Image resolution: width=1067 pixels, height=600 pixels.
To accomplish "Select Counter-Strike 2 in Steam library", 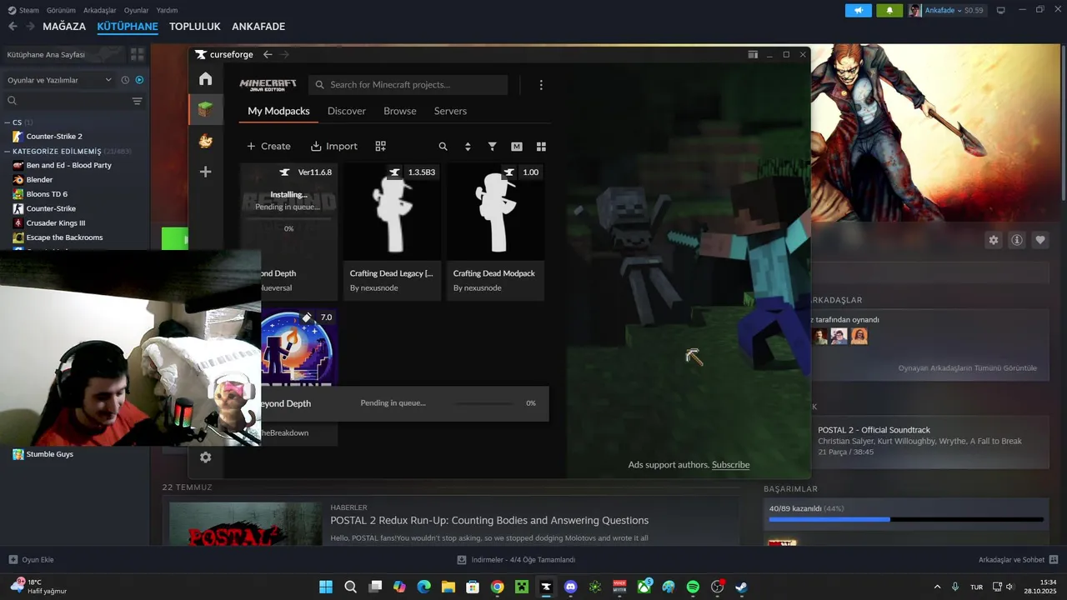I will pos(54,136).
